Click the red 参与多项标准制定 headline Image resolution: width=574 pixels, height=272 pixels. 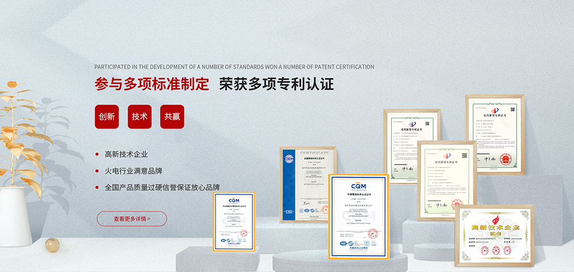coord(152,84)
